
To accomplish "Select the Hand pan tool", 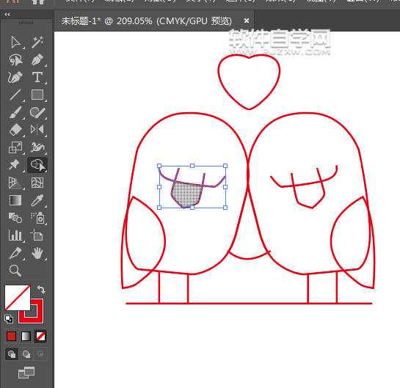I will click(37, 253).
